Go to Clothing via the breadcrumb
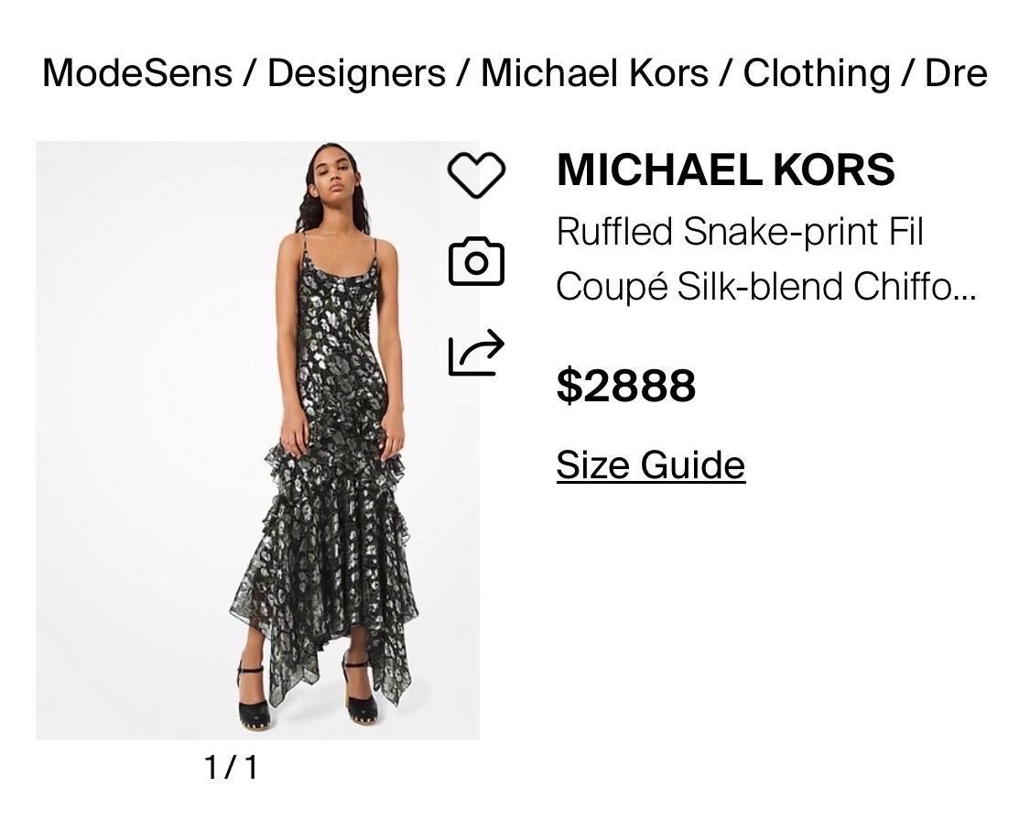 (815, 73)
